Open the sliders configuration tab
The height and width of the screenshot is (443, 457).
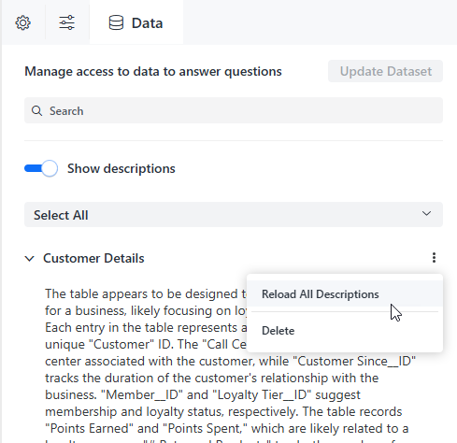coord(67,22)
